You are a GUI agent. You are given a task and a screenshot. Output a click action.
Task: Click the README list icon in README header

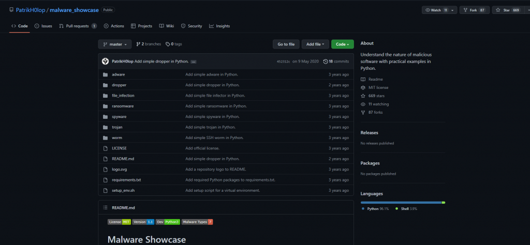pyautogui.click(x=106, y=208)
